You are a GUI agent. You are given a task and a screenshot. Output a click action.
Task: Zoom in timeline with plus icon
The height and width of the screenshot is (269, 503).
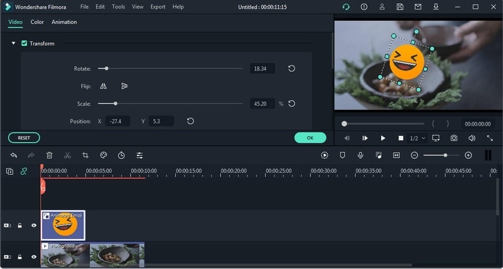[x=468, y=155]
